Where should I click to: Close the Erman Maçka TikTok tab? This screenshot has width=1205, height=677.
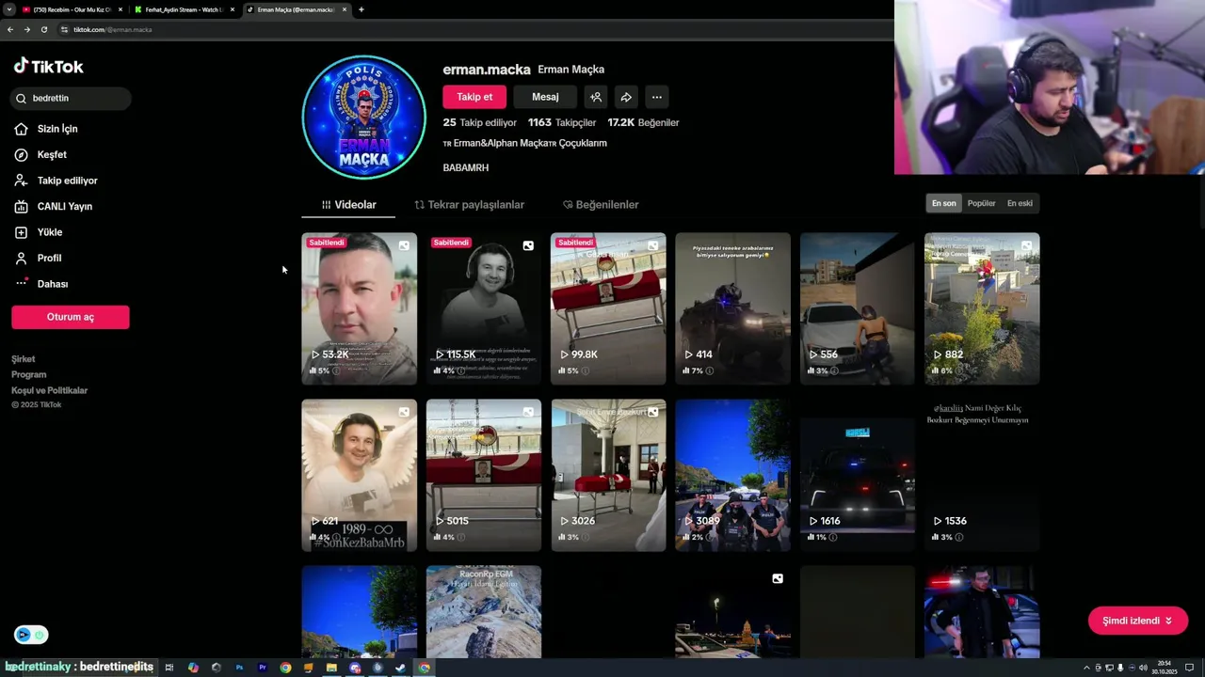[x=345, y=9]
